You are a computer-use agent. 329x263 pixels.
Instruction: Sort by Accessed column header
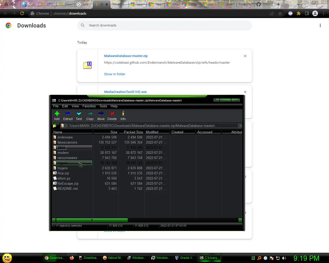[x=208, y=132]
